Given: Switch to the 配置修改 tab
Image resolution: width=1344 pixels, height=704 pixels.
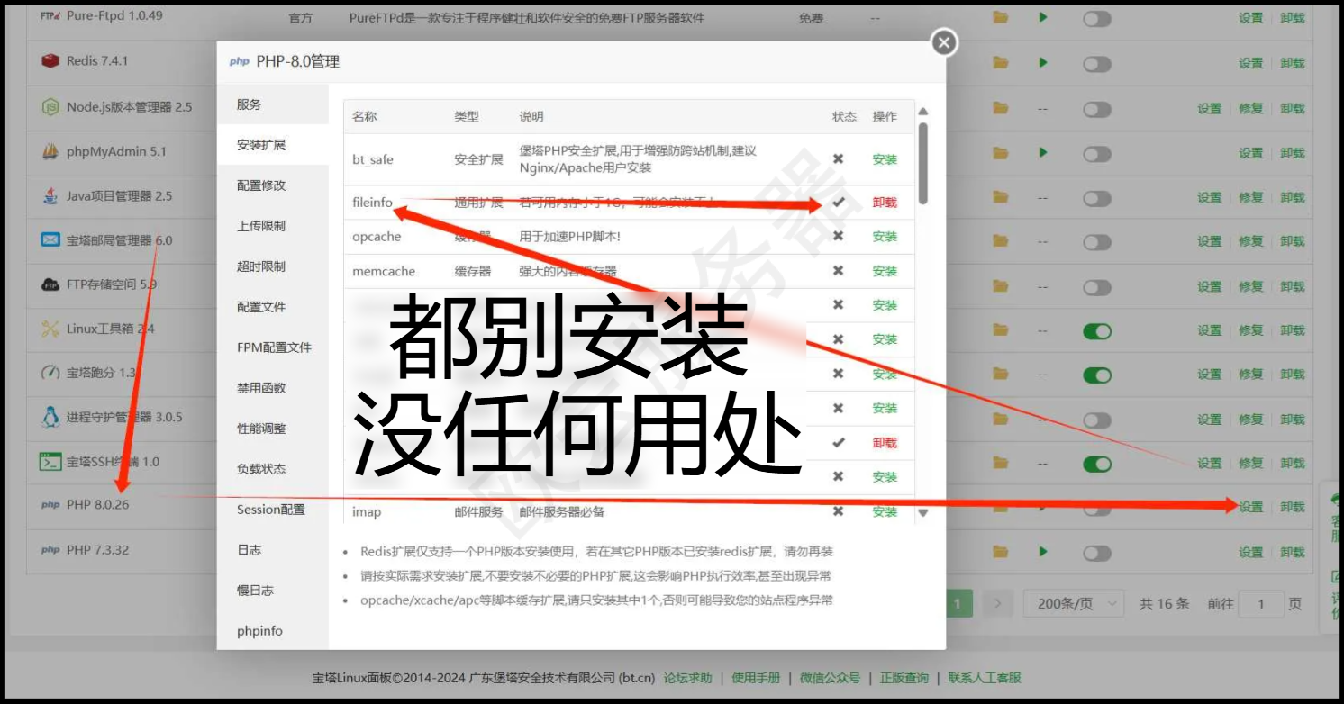Looking at the screenshot, I should [x=261, y=185].
